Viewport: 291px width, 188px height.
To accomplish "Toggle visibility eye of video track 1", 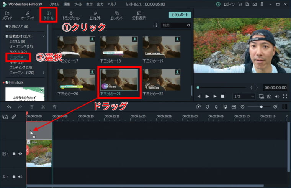I will tap(20, 153).
